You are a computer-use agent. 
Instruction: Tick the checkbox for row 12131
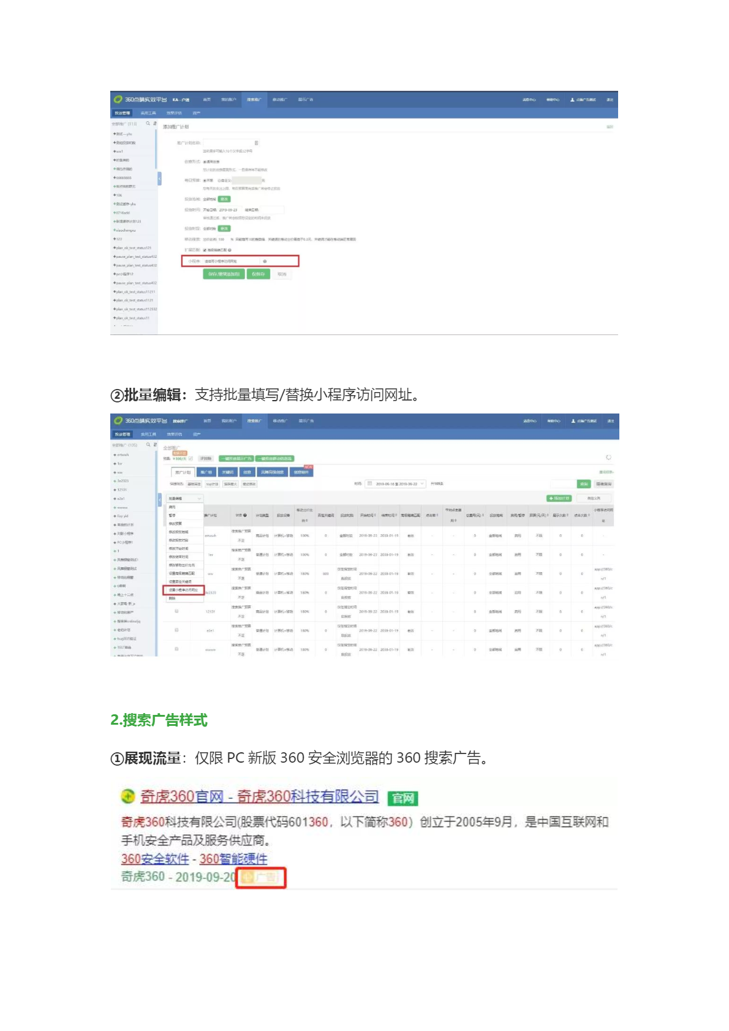coord(176,611)
